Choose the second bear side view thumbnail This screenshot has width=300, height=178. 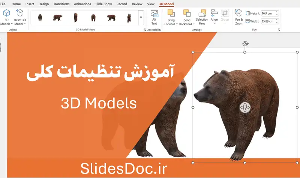pyautogui.click(x=58, y=18)
